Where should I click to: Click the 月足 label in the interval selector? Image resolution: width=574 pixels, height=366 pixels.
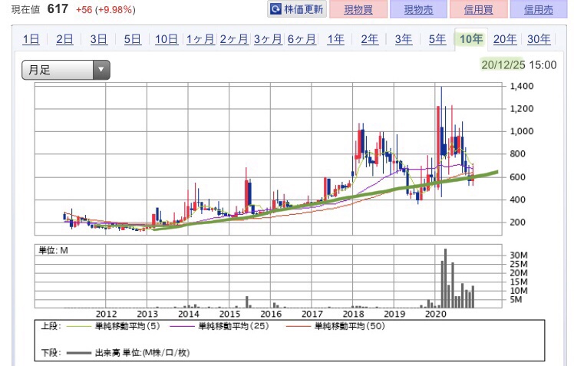point(39,70)
